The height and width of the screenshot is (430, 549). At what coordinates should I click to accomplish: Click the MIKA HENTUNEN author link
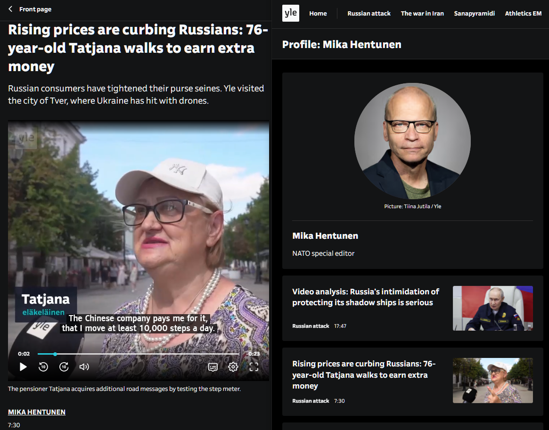coord(37,412)
